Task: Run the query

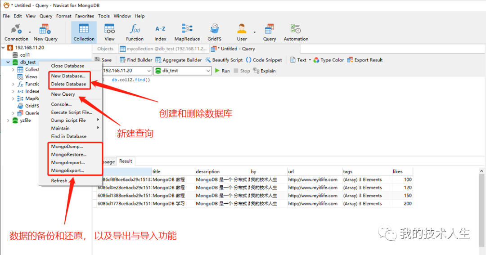Action: click(222, 71)
